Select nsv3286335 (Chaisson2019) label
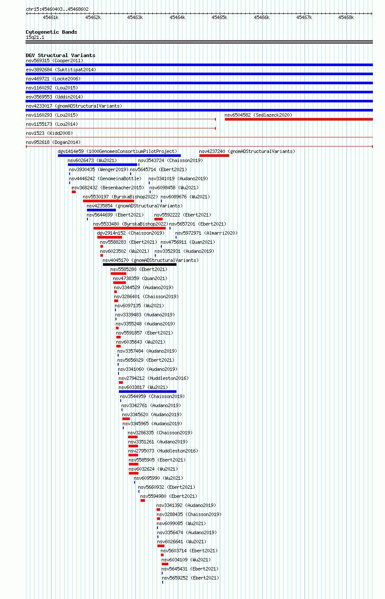Viewport: 385px width, 599px height. [x=160, y=433]
